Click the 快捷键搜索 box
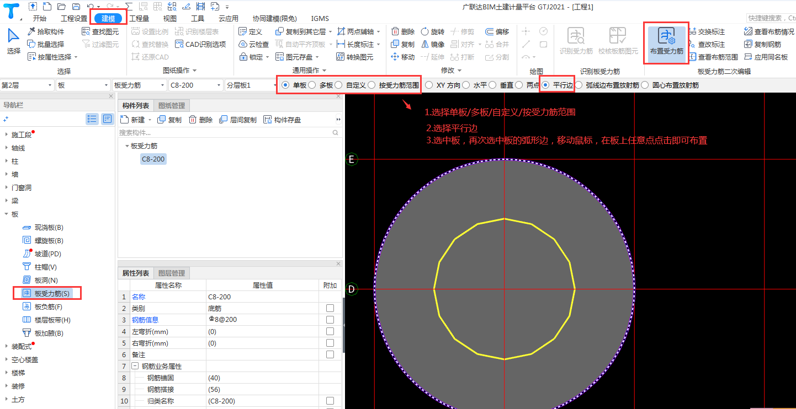The image size is (796, 409). coord(771,18)
